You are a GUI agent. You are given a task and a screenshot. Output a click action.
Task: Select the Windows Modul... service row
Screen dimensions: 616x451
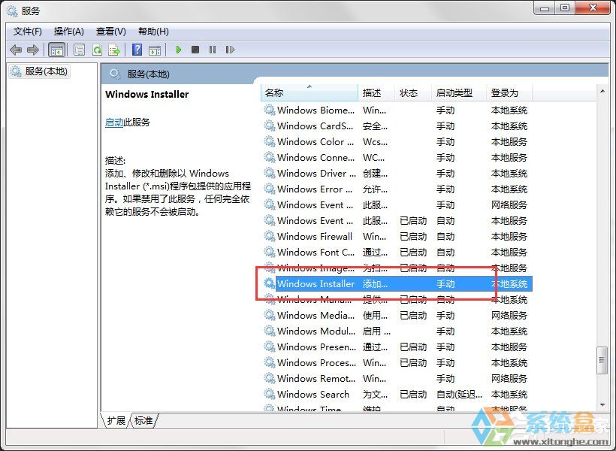pyautogui.click(x=397, y=331)
